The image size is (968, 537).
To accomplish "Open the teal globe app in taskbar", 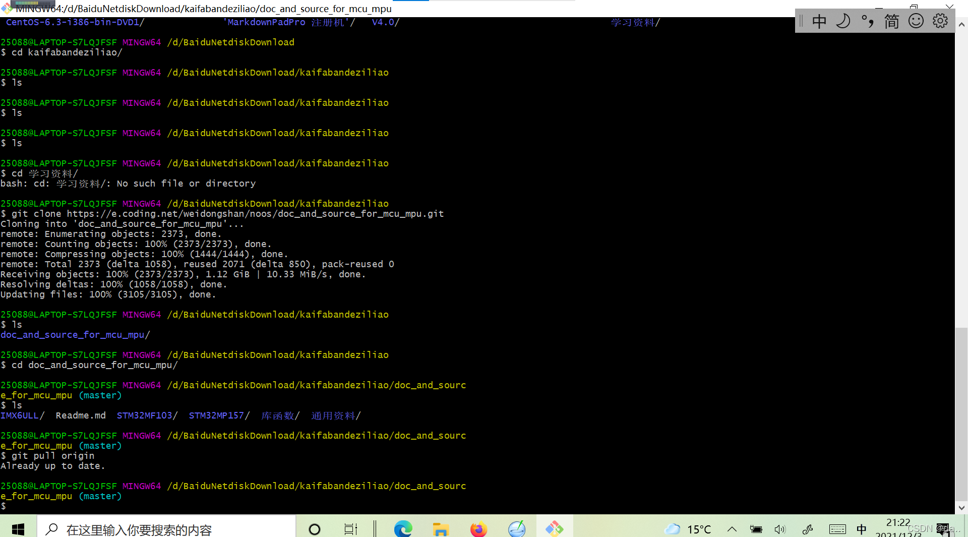I will click(517, 529).
